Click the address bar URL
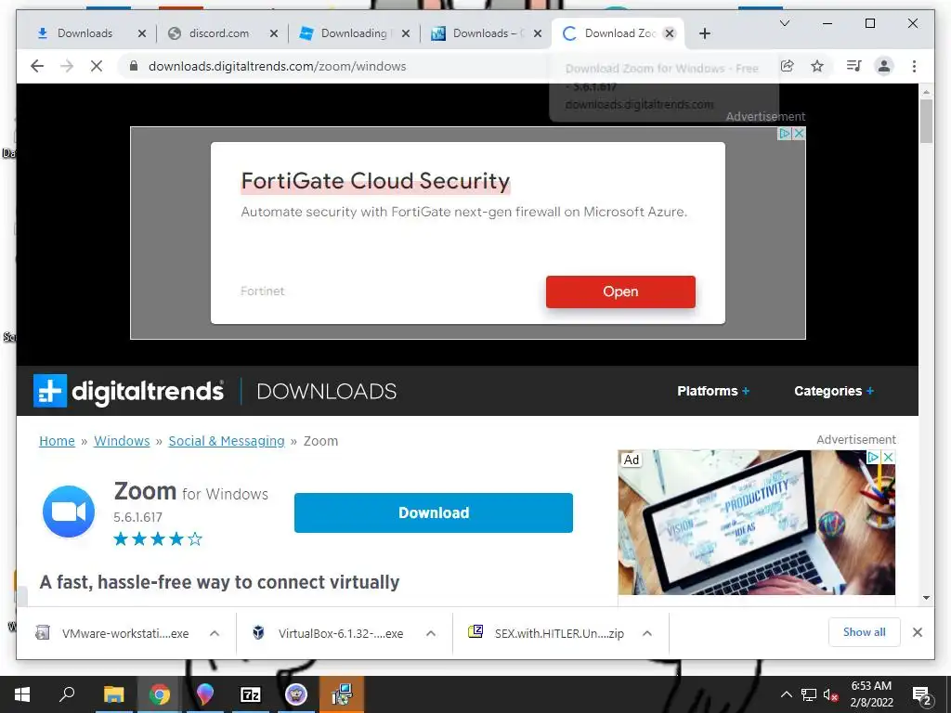The height and width of the screenshot is (713, 951). click(277, 66)
